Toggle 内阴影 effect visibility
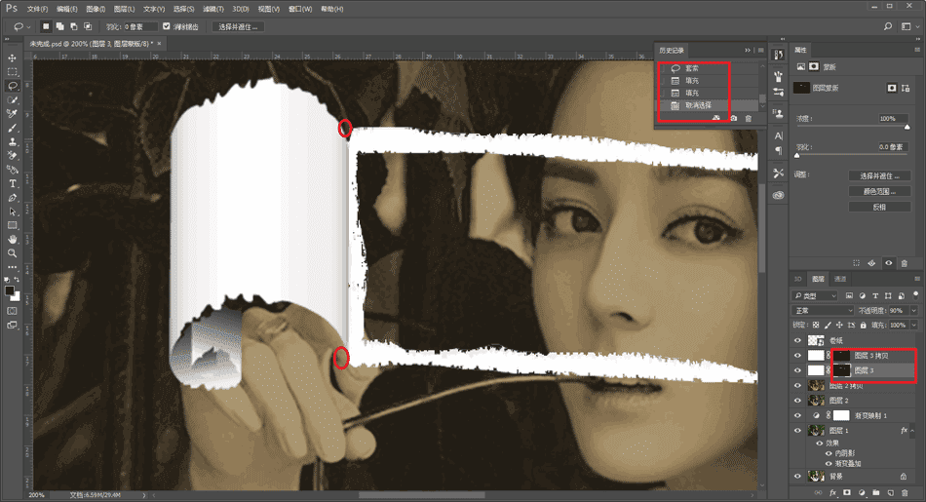 (x=829, y=453)
